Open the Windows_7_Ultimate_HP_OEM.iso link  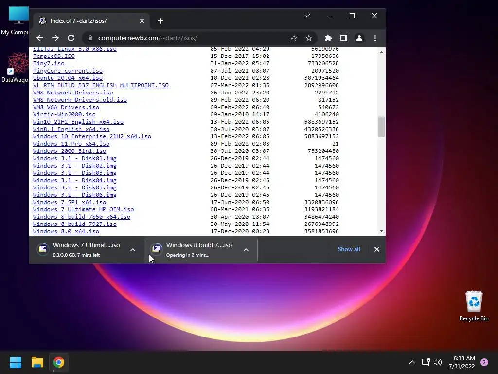tap(84, 209)
